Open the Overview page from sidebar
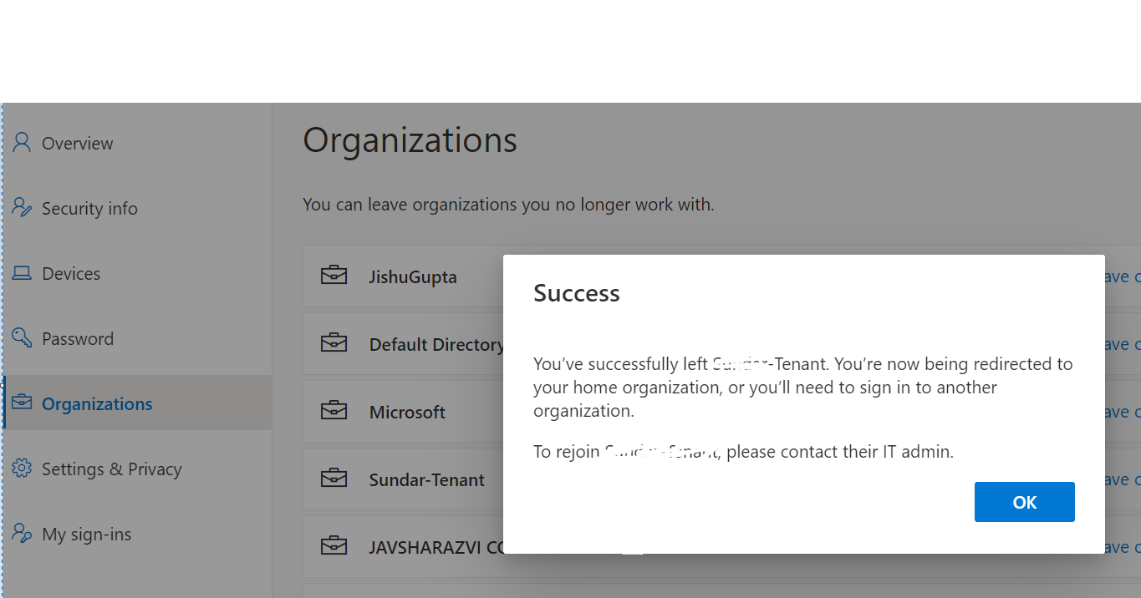Viewport: 1141px width, 598px height. coord(78,142)
